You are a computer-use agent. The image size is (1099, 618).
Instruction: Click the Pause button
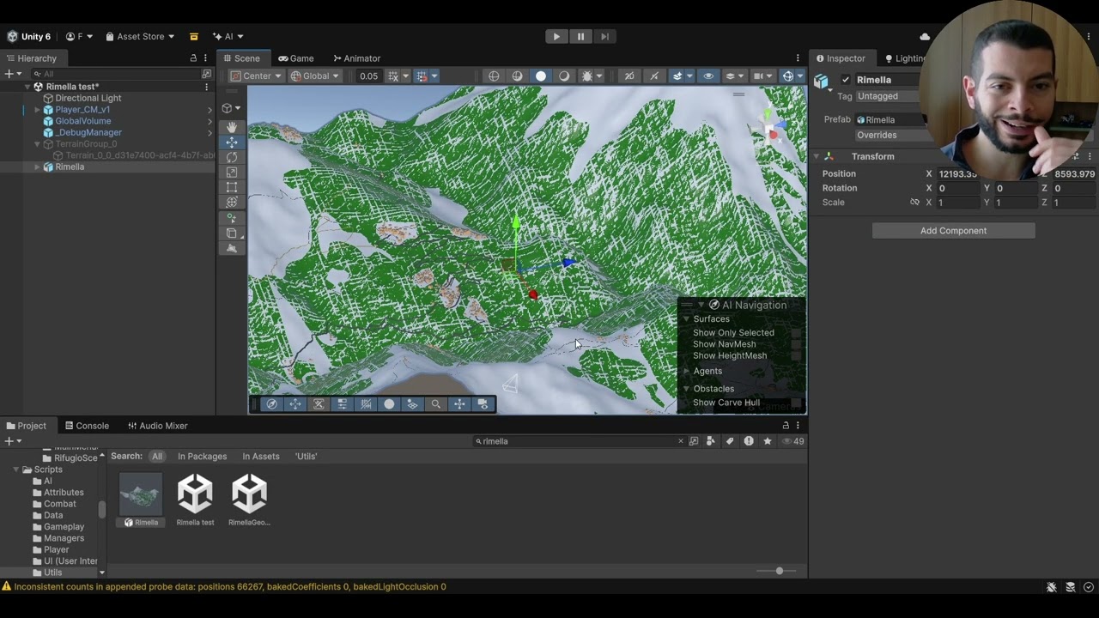(x=580, y=37)
